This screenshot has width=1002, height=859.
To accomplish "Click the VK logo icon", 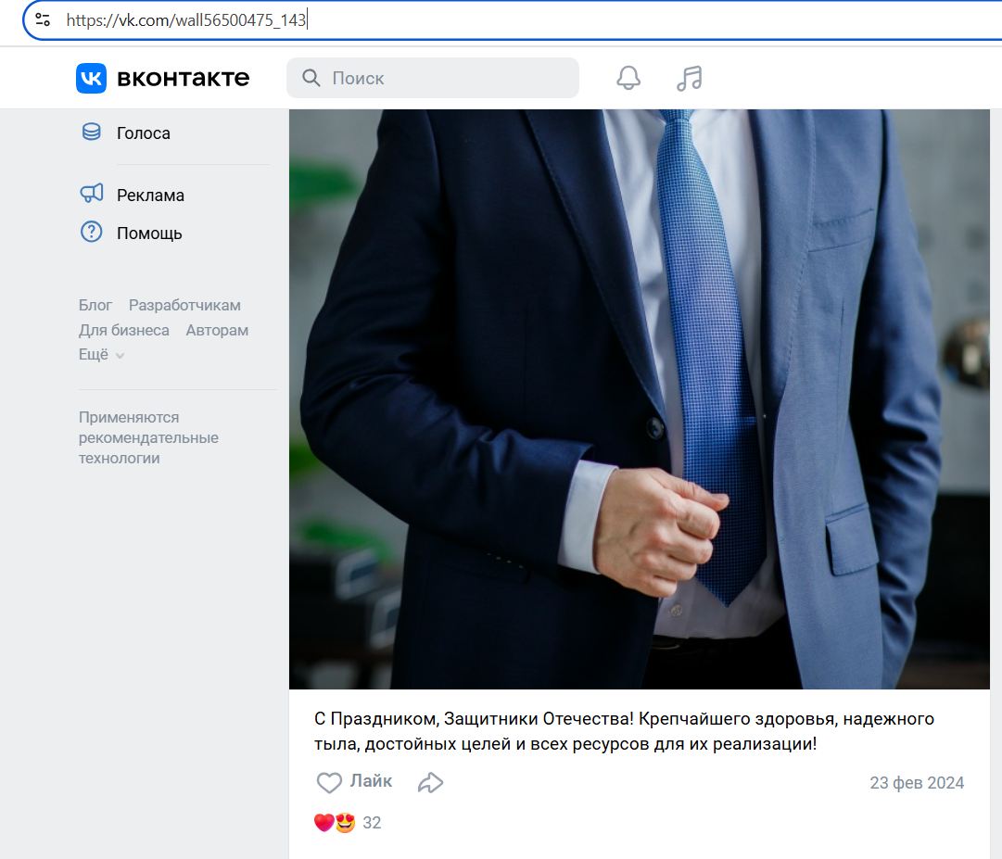I will pos(91,79).
